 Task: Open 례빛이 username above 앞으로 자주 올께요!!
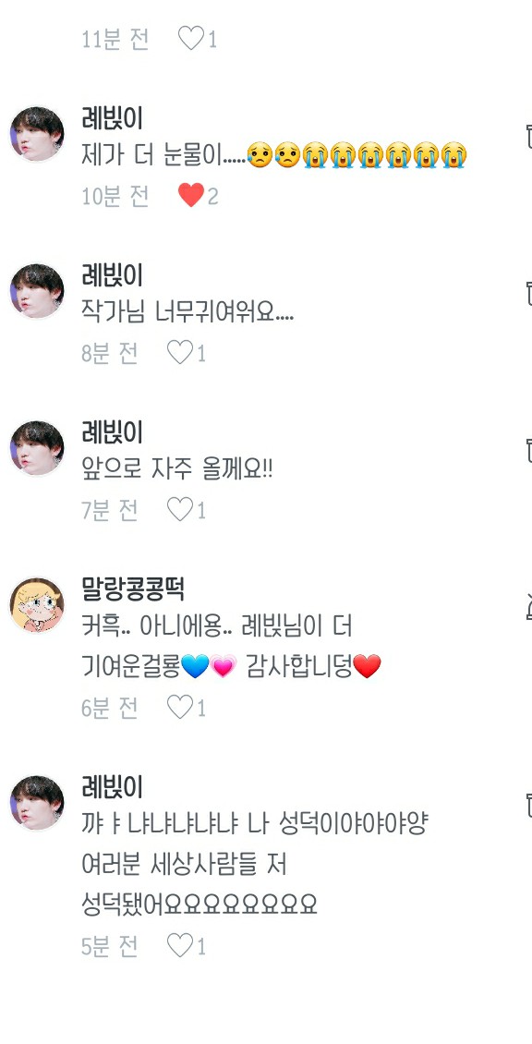[112, 432]
